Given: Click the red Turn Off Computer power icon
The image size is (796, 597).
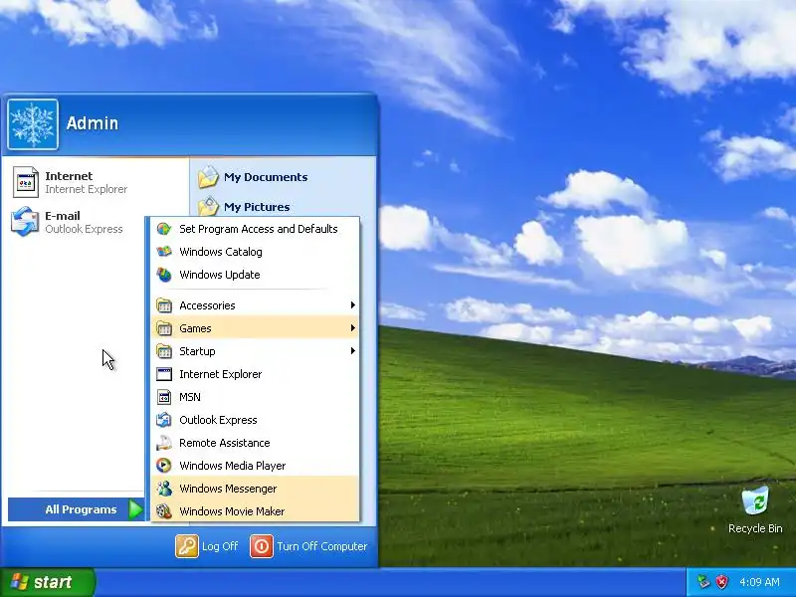Looking at the screenshot, I should 262,546.
